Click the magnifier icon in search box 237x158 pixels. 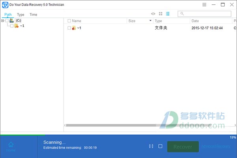[182, 14]
